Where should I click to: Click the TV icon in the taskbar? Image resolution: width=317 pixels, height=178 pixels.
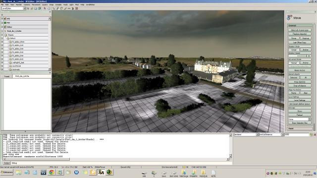point(43,172)
